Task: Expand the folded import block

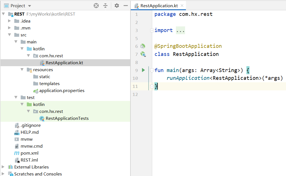Action: point(152,30)
